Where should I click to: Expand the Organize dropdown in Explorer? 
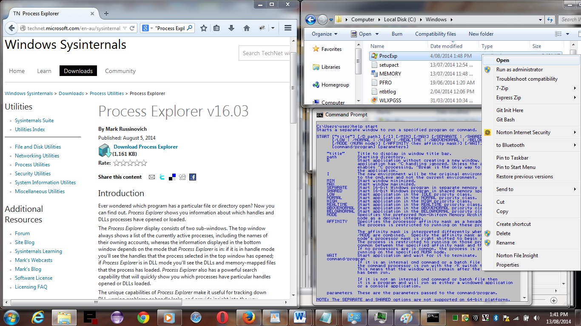click(x=324, y=34)
